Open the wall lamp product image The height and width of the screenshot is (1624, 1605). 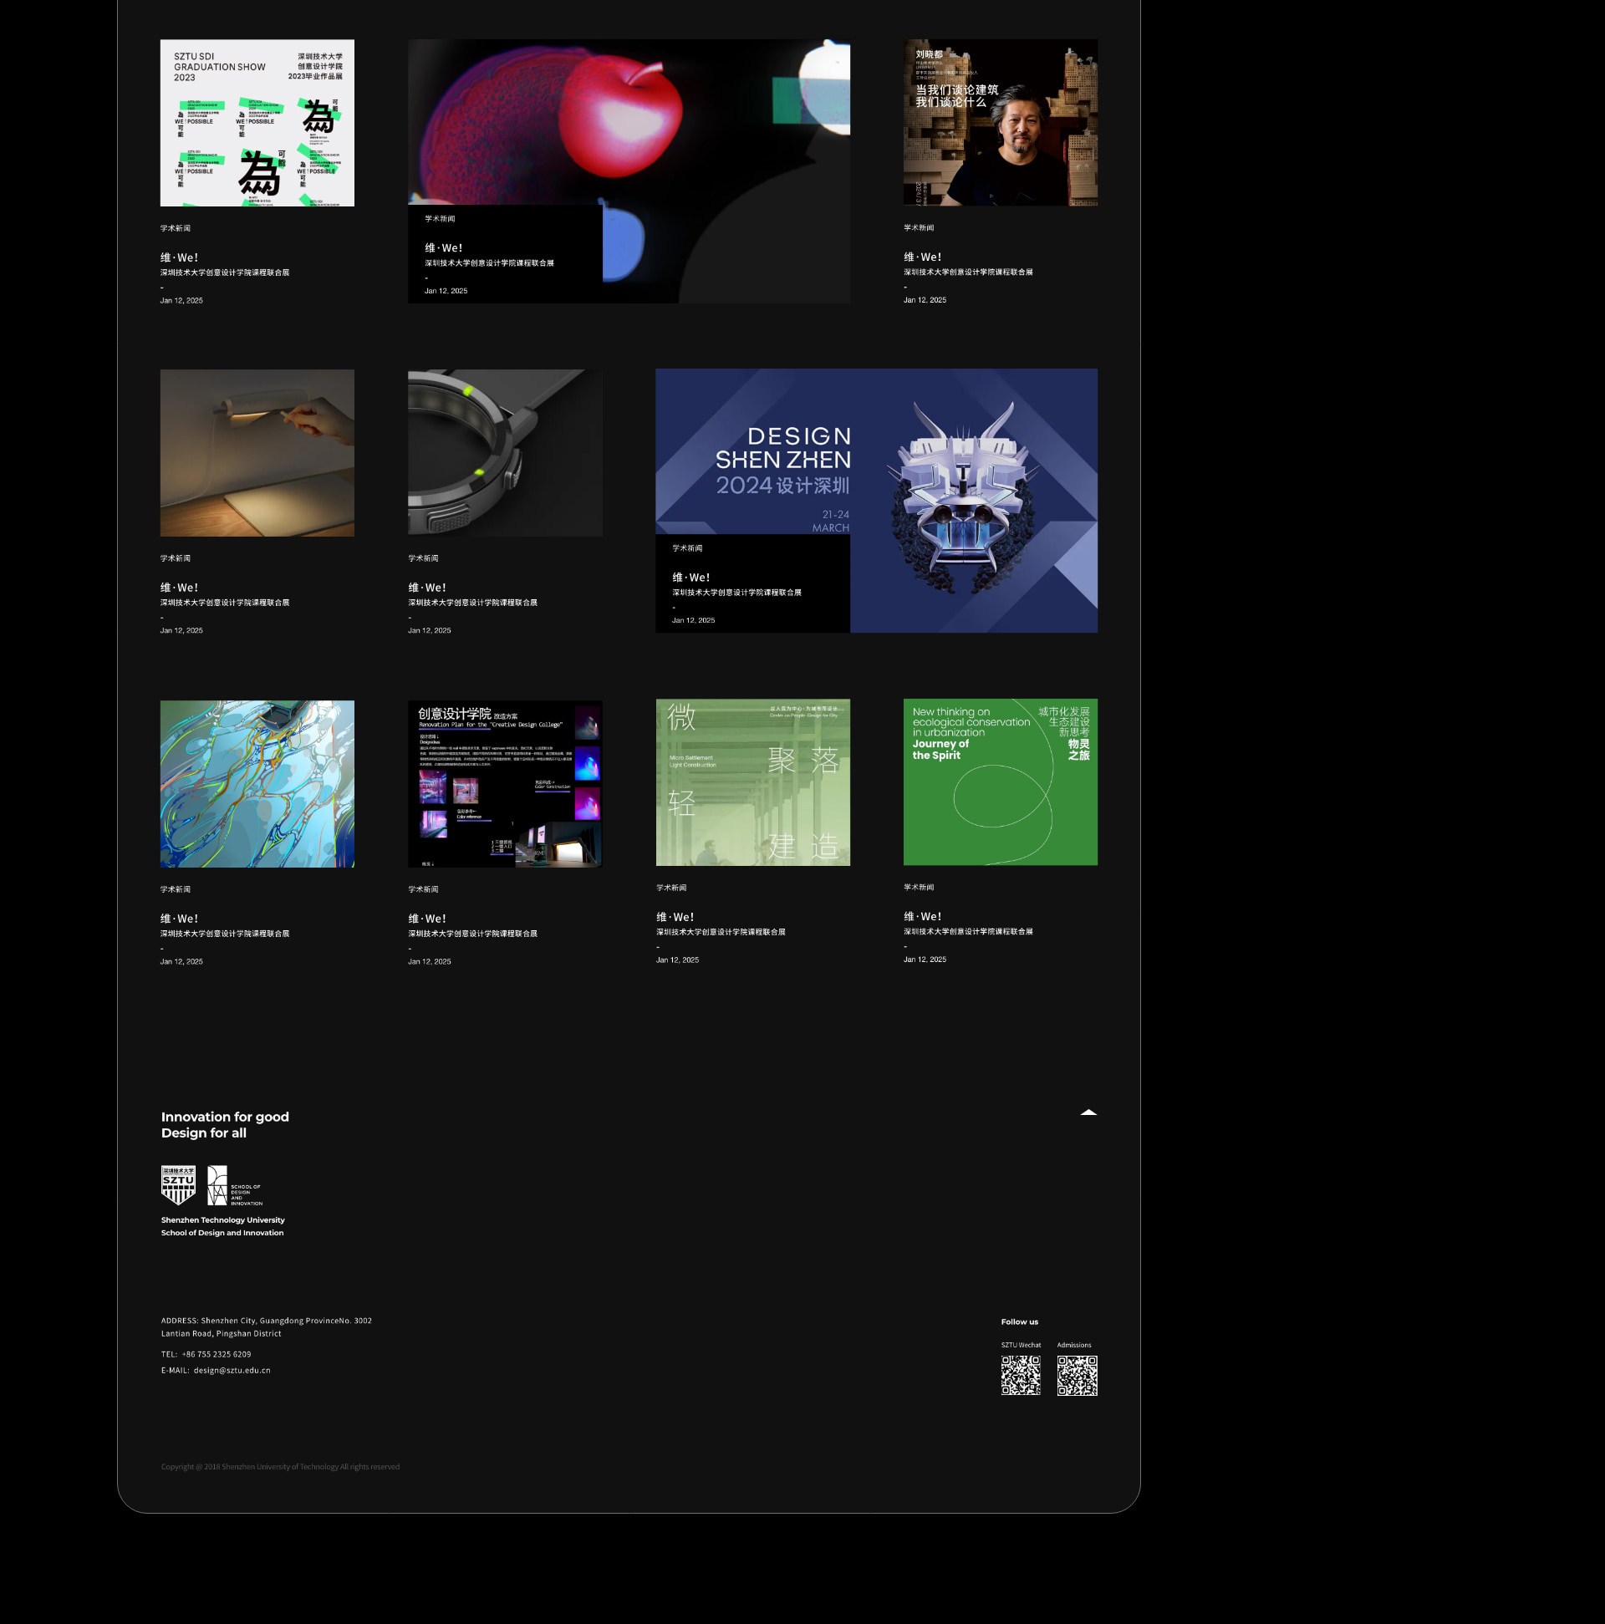[x=257, y=453]
